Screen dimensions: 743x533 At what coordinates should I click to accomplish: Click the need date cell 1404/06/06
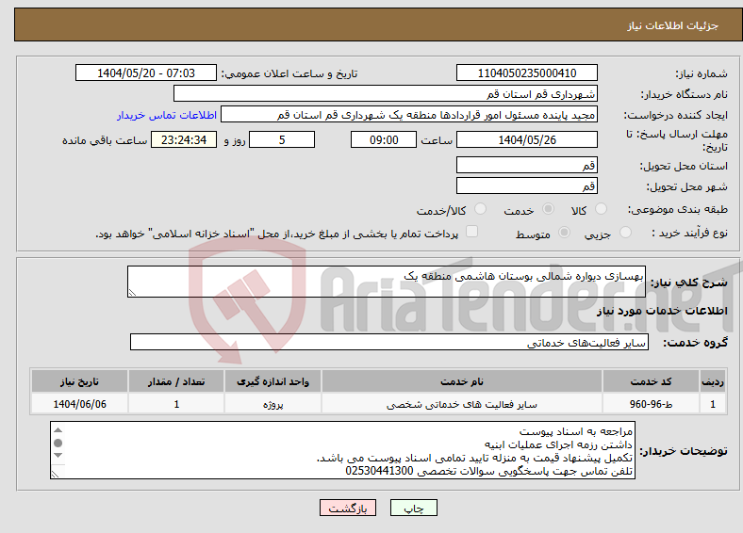pos(79,404)
